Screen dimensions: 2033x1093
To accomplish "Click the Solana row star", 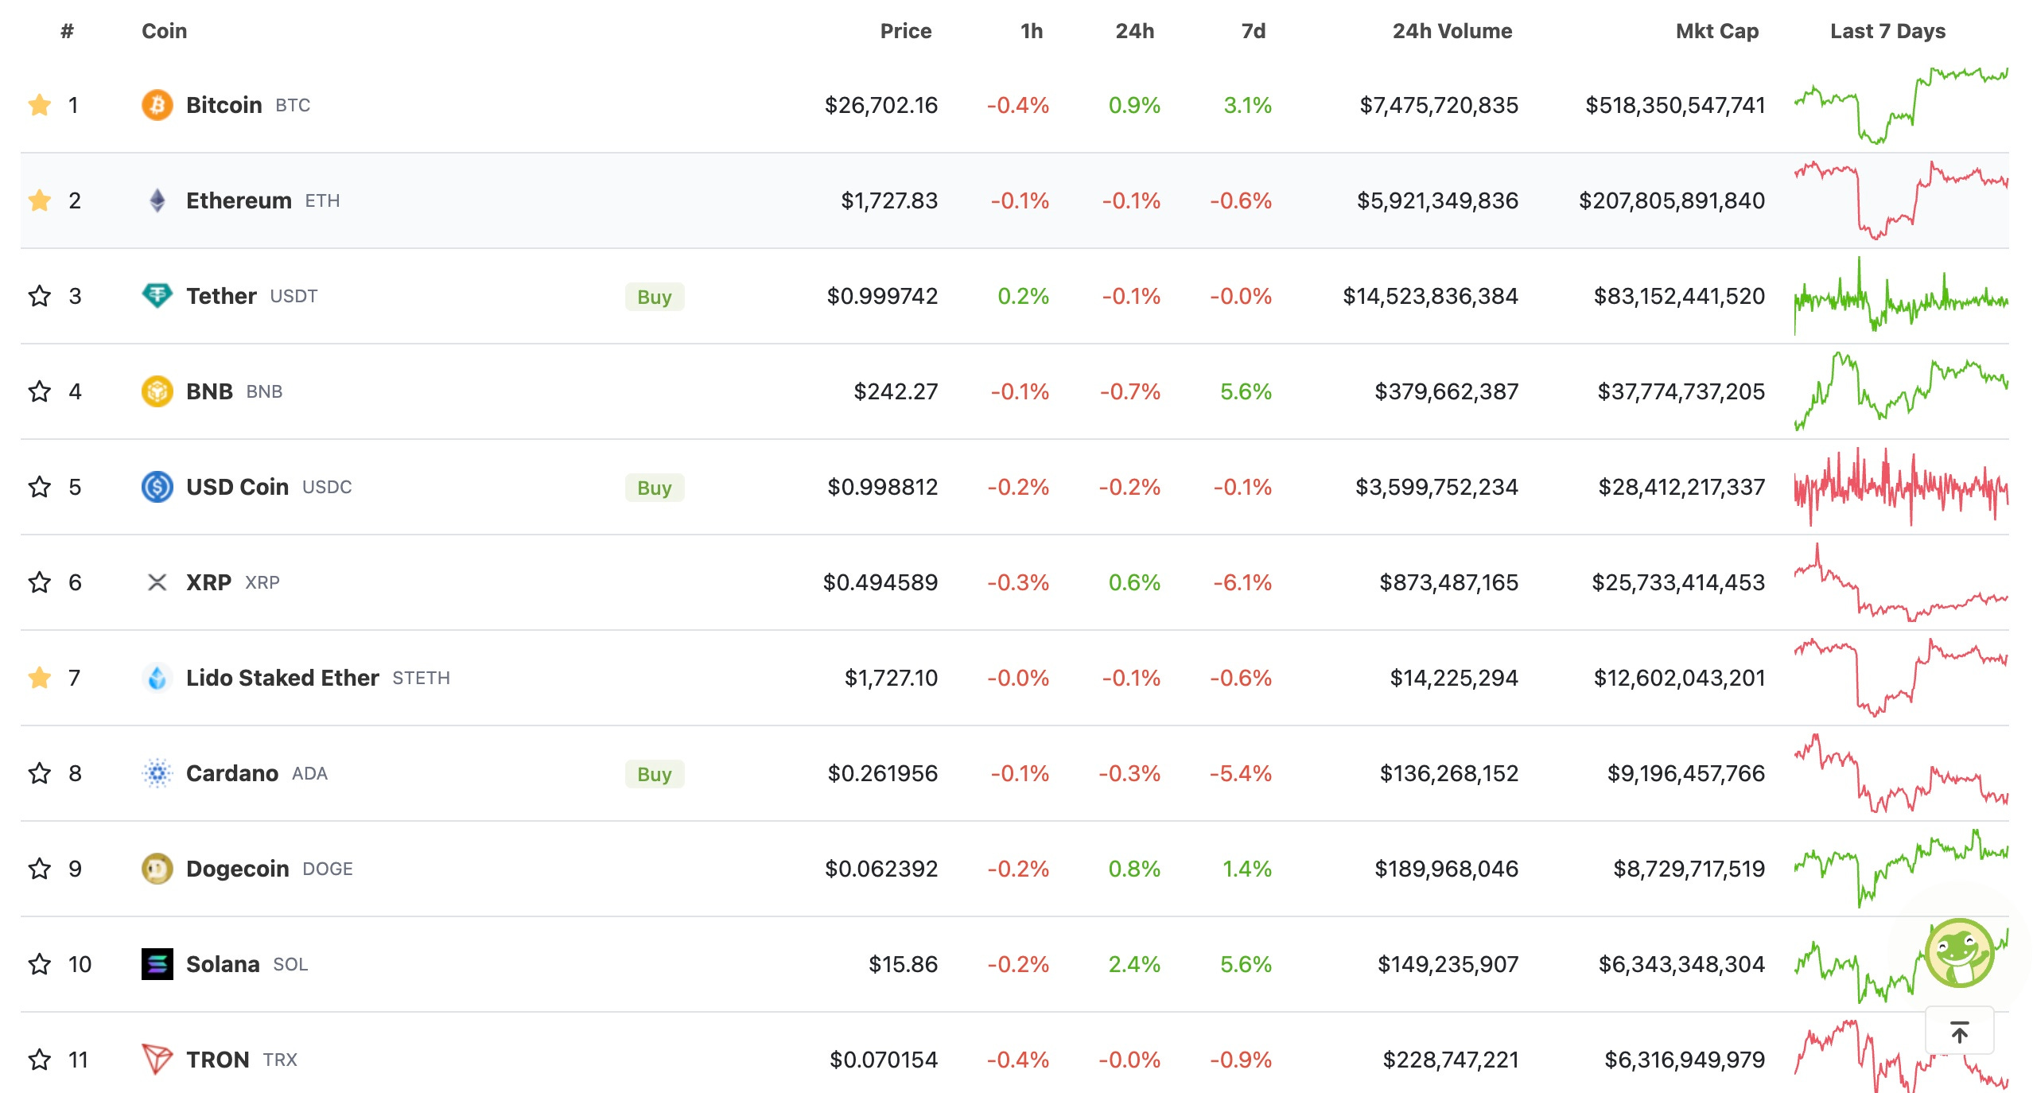I will click(39, 964).
